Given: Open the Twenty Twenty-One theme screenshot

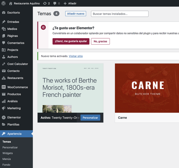Looking at the screenshot, I should 71,88.
